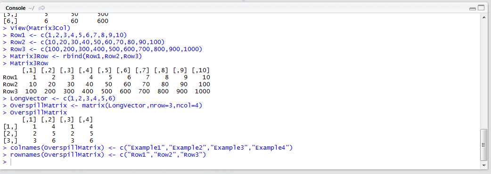Click the scrollbar up arrow
This screenshot has width=491, height=174.
click(484, 17)
